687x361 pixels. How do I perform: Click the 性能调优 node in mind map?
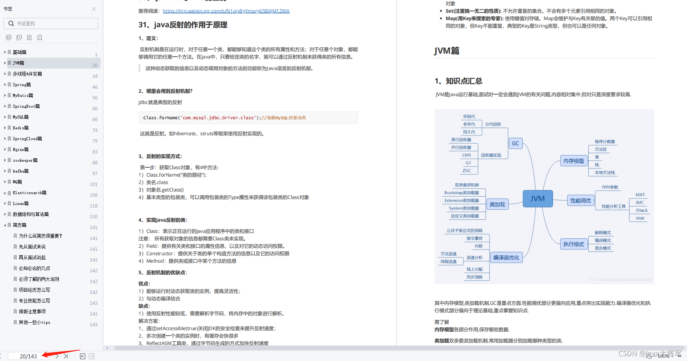(x=581, y=200)
